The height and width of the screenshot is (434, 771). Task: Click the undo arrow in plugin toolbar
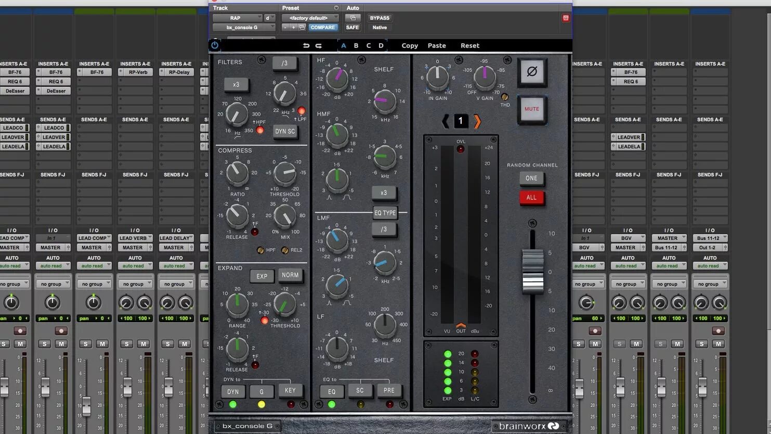pyautogui.click(x=306, y=45)
